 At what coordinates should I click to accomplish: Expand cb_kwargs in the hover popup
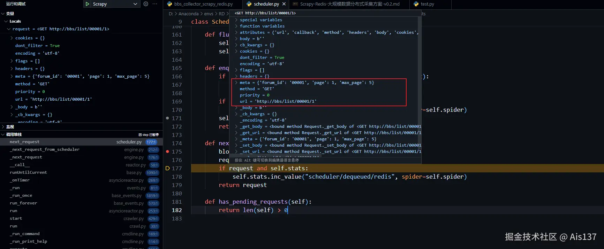click(x=236, y=45)
